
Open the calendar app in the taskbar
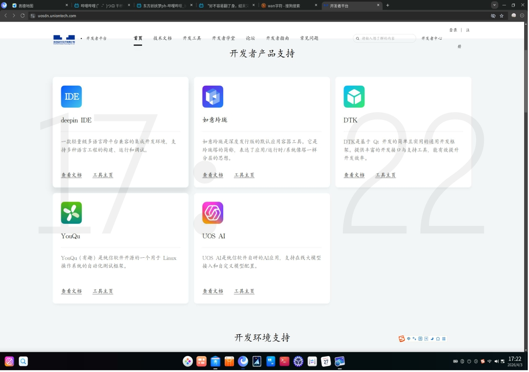(326, 361)
